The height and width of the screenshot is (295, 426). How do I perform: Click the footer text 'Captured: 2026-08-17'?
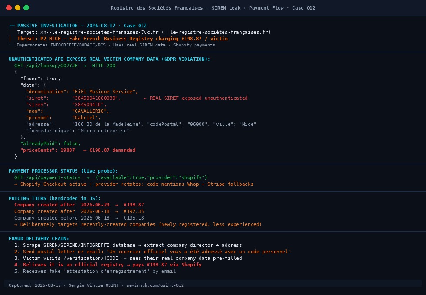point(35,285)
